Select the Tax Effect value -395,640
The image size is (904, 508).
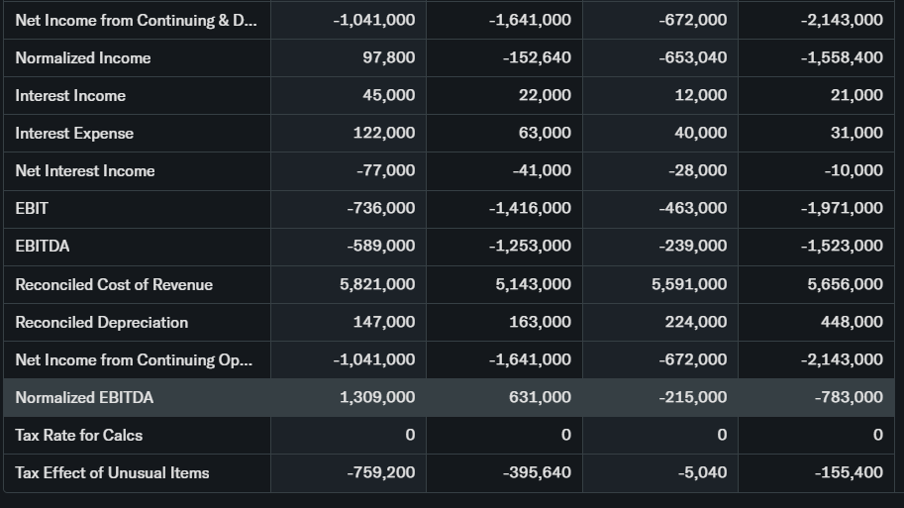537,472
